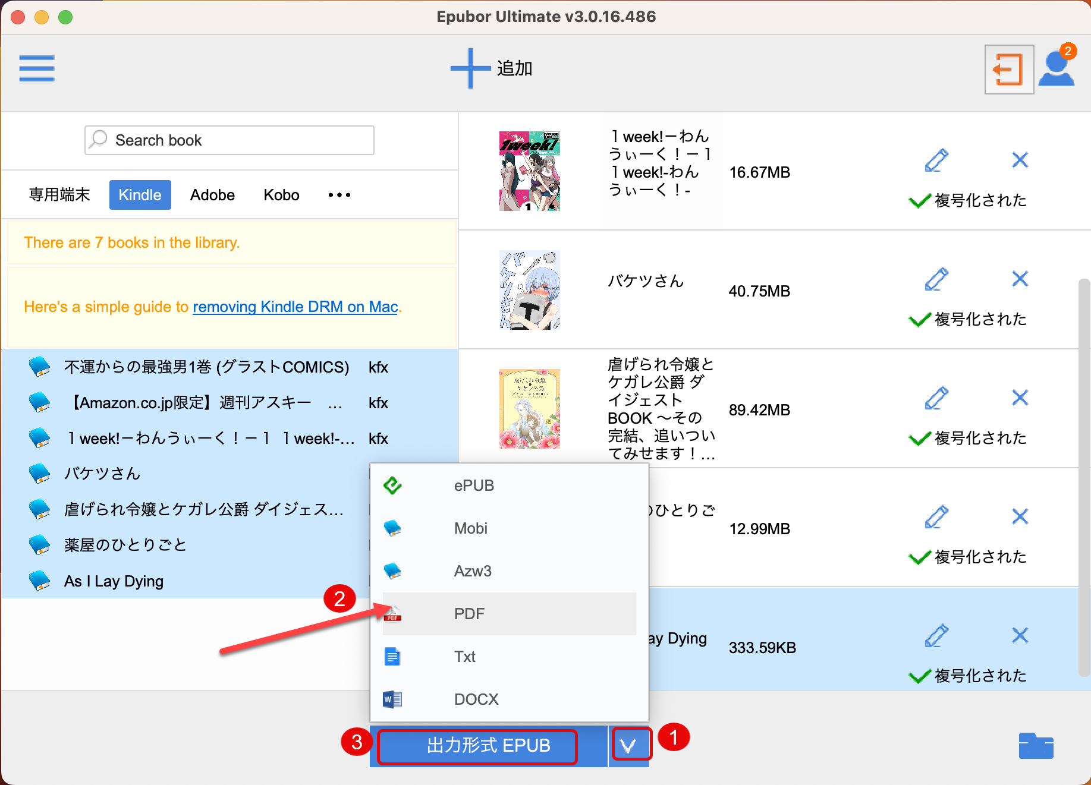Click the ePUB format icon

pyautogui.click(x=392, y=485)
